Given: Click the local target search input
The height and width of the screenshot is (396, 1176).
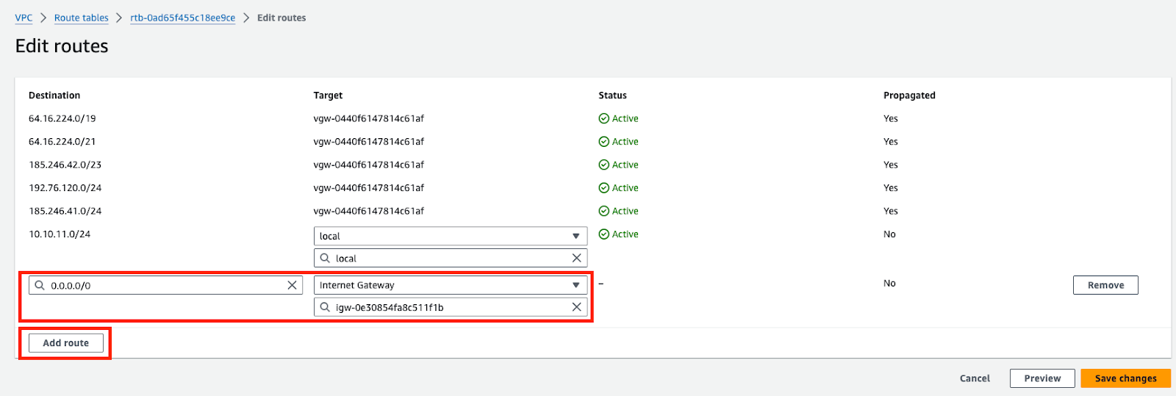Looking at the screenshot, I should coord(451,258).
